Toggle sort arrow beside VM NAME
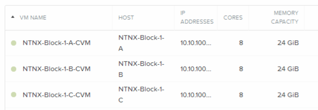318x110 pixels. (x=13, y=17)
